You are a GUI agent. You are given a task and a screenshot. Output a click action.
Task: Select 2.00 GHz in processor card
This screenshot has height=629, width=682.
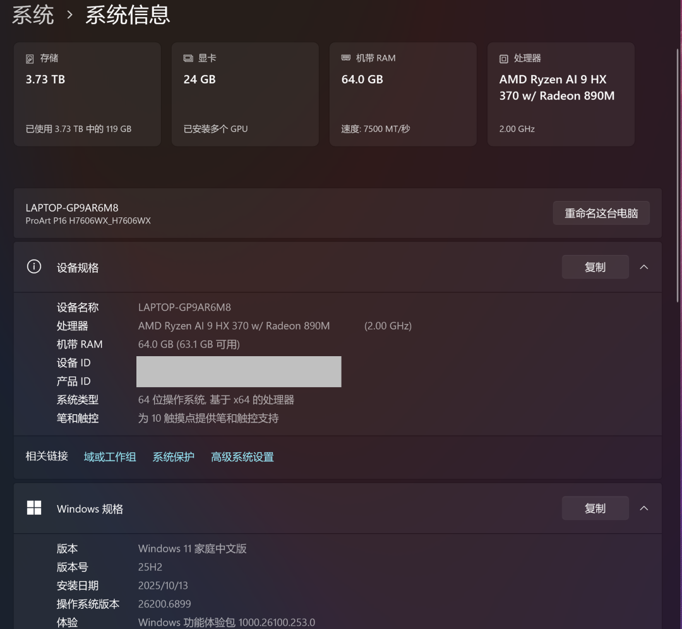click(517, 129)
